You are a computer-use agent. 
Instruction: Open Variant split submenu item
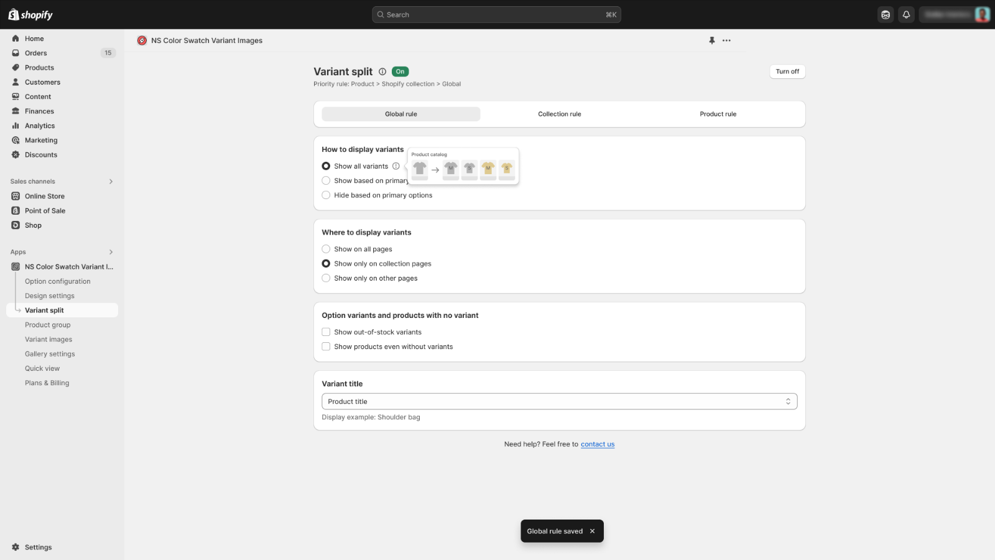(62, 310)
